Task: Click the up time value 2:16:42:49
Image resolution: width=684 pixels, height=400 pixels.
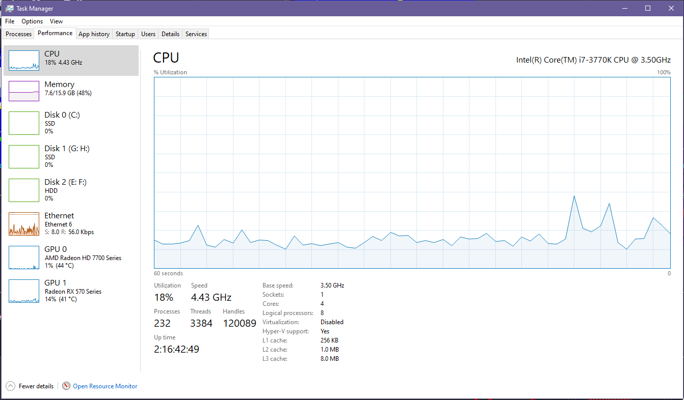Action: [x=176, y=349]
